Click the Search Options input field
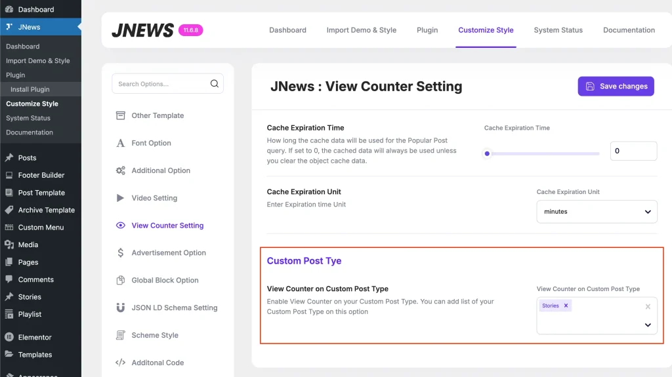The height and width of the screenshot is (377, 672). point(161,84)
